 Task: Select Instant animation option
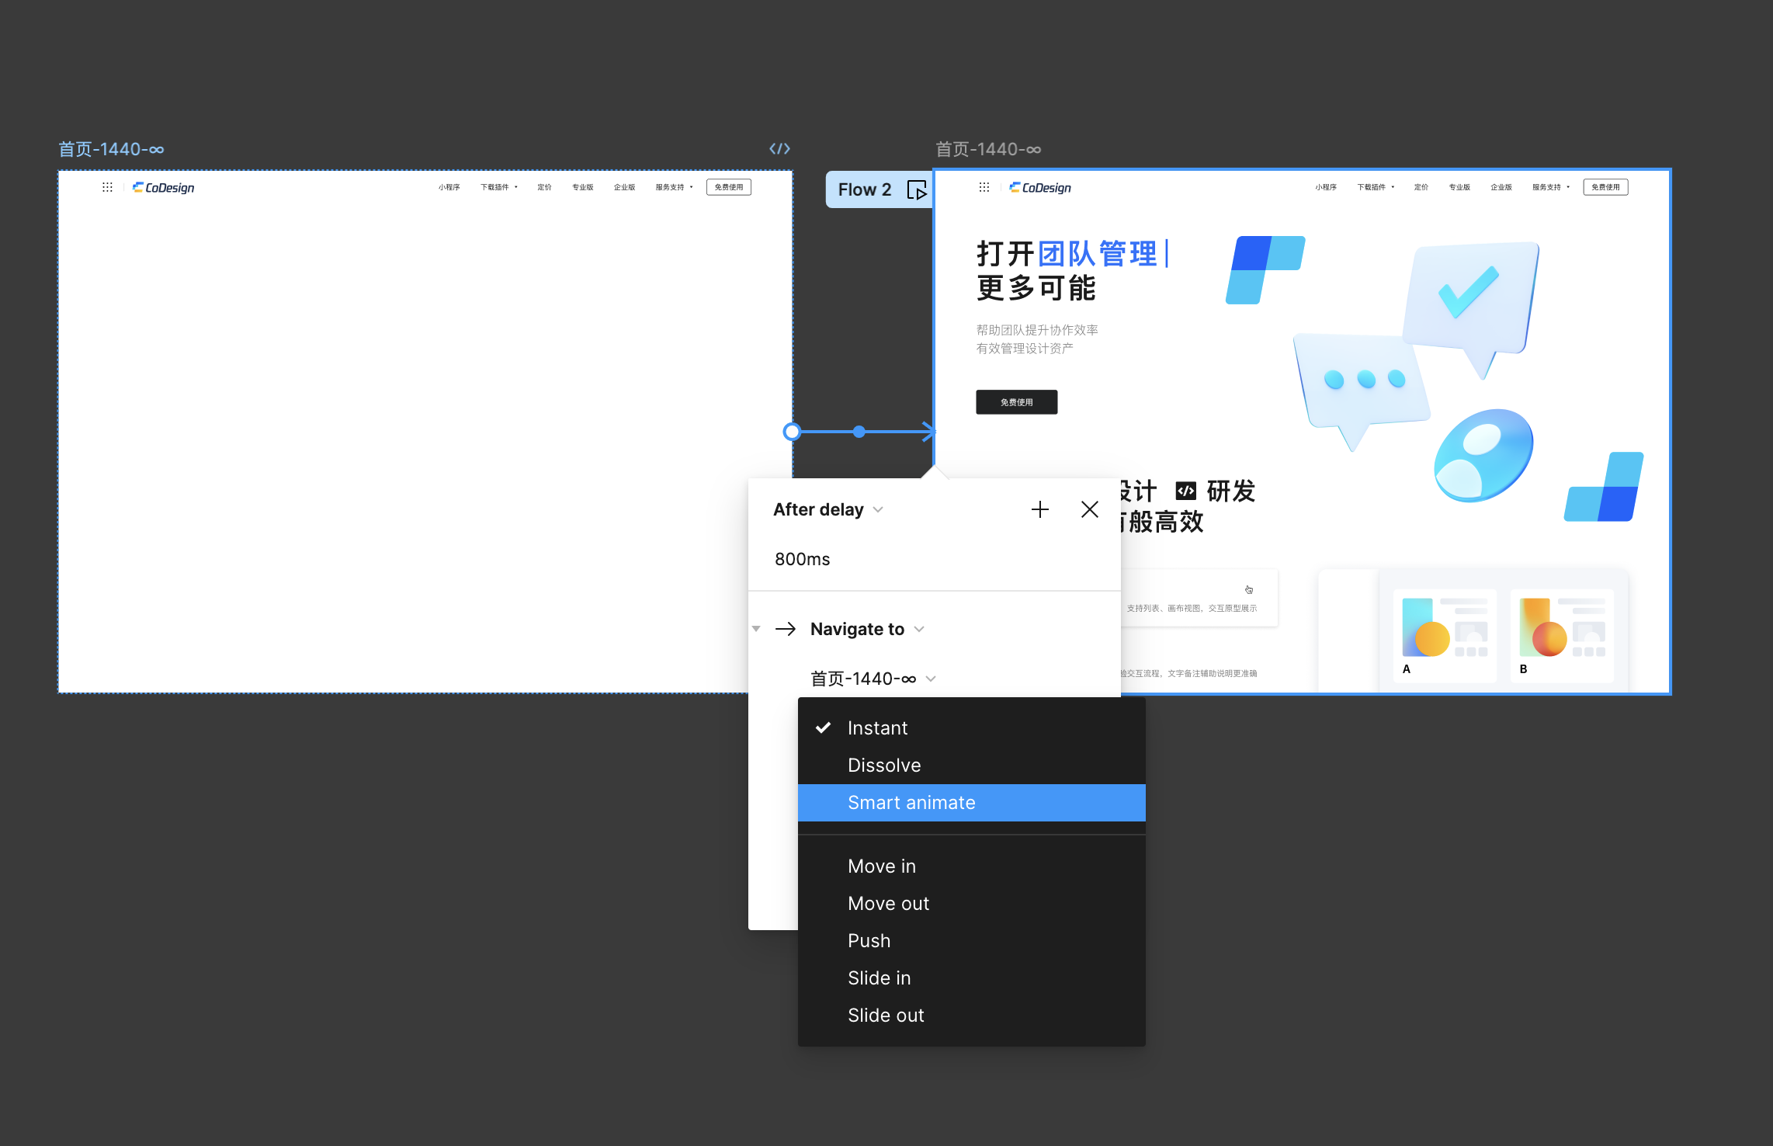972,728
